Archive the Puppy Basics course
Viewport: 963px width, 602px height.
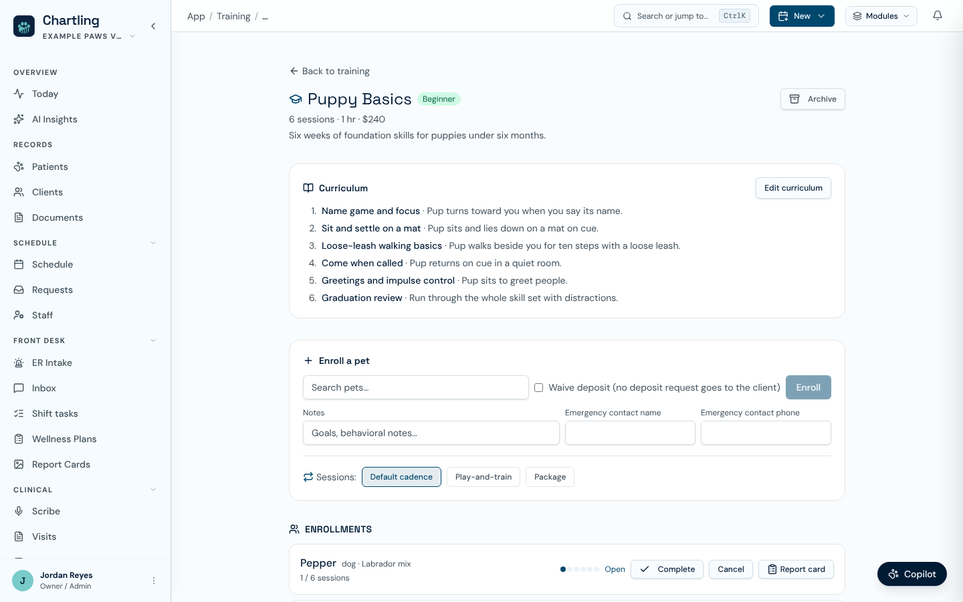tap(813, 99)
